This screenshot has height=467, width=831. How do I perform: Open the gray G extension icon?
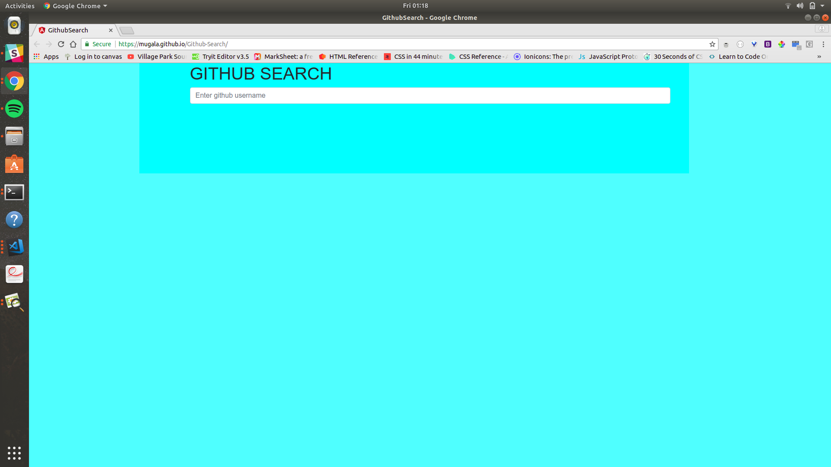pos(809,44)
